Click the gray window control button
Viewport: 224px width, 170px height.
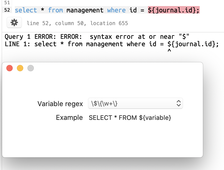[x=31, y=68]
